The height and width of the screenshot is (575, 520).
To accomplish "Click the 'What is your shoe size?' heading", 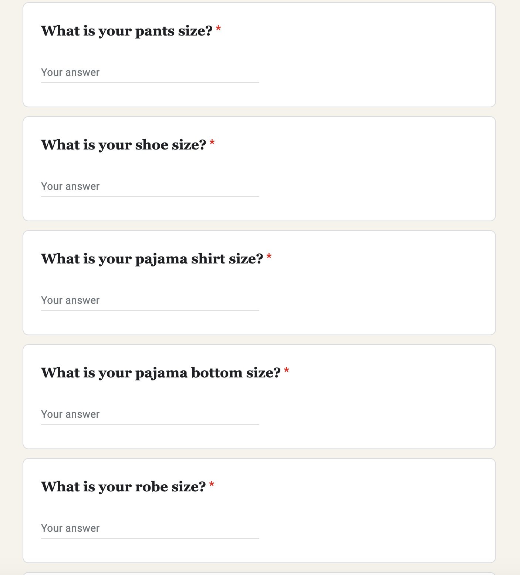I will [124, 145].
